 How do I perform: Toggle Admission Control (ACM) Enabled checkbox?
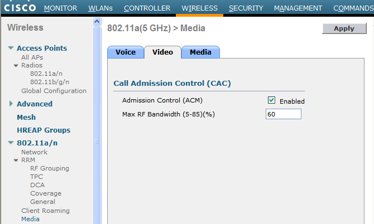(x=272, y=100)
